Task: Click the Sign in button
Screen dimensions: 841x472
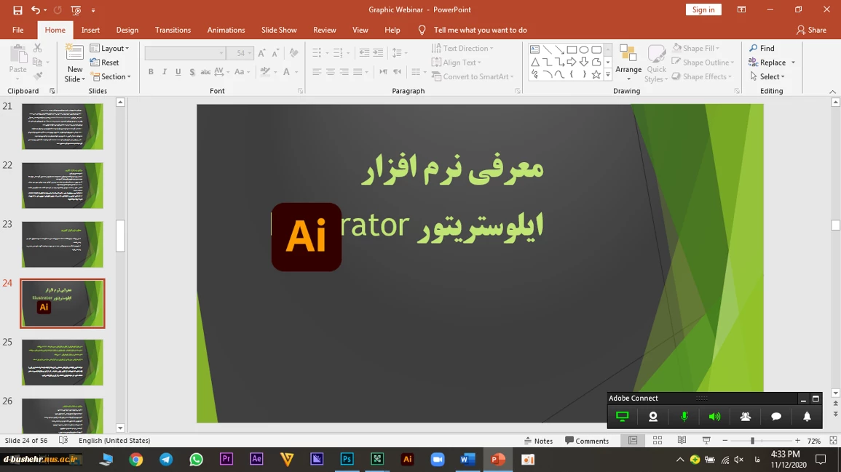Action: 703,9
